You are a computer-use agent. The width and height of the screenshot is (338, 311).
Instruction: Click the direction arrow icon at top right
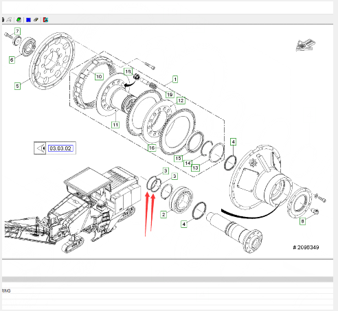coord(305,45)
